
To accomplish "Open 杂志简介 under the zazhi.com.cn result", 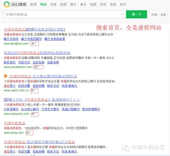I will tap(10, 86).
